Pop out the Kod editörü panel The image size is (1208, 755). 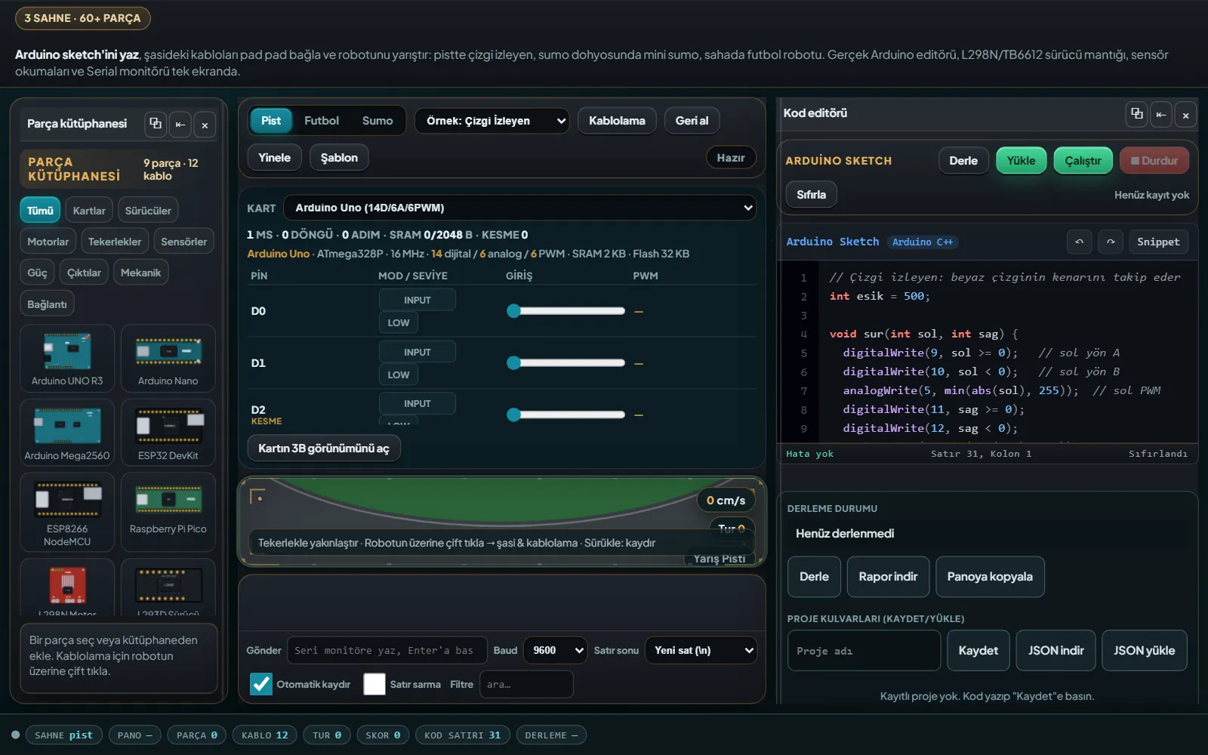tap(1136, 114)
